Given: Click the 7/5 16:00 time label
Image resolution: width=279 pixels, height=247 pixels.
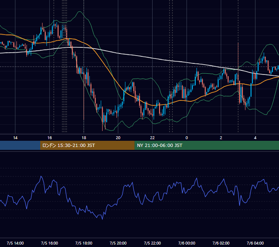Looking at the screenshot, I should (50, 243).
